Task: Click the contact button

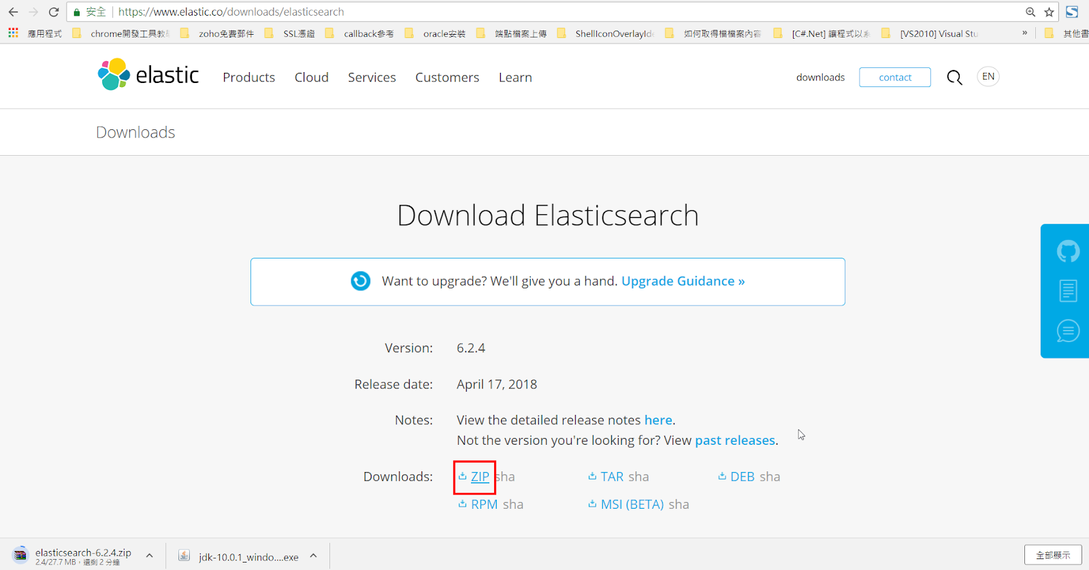Action: coord(895,78)
